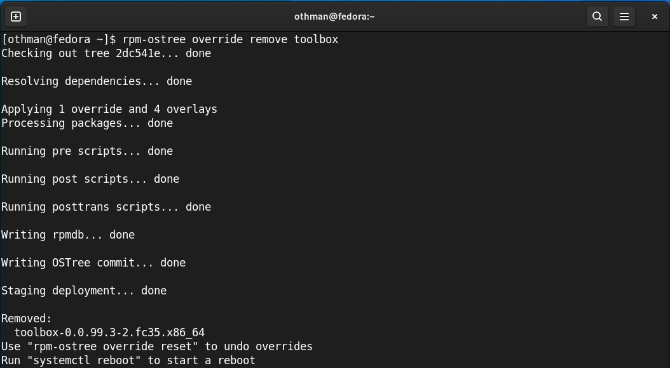The image size is (670, 368).
Task: Click the rpm-ostree override remove toolbox command
Action: click(x=230, y=39)
